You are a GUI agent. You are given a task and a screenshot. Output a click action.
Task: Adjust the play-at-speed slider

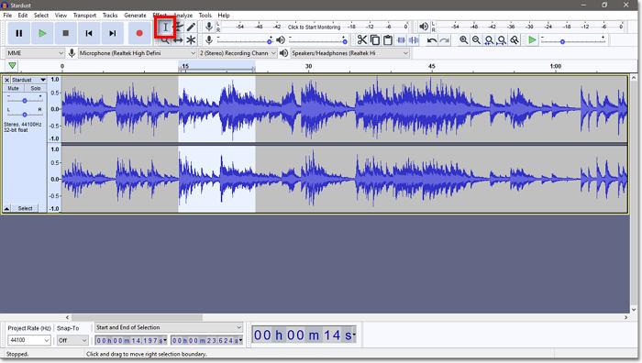click(x=573, y=40)
